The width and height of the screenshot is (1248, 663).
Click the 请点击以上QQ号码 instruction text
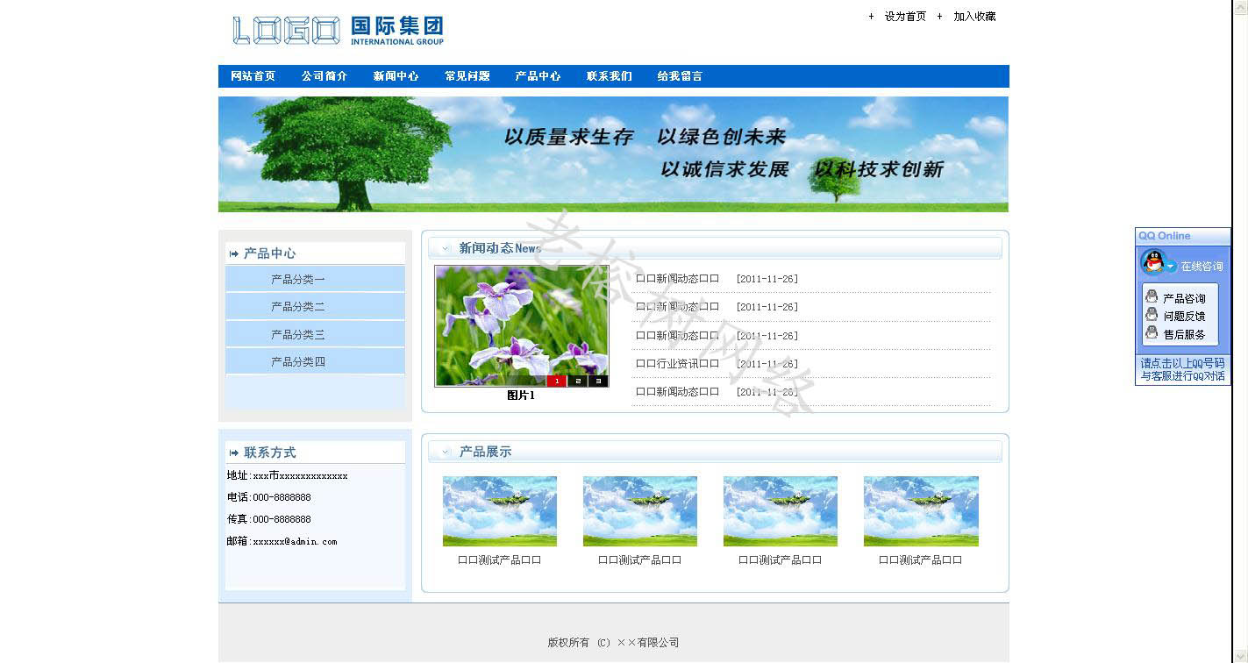(1182, 369)
